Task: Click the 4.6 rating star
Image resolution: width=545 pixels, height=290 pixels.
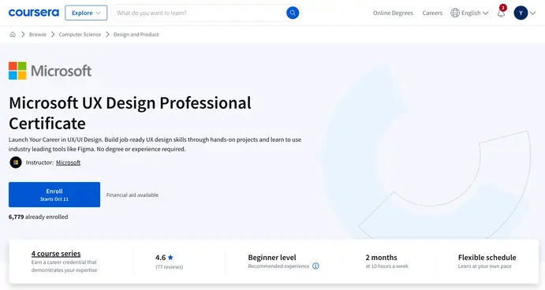Action: click(x=170, y=258)
